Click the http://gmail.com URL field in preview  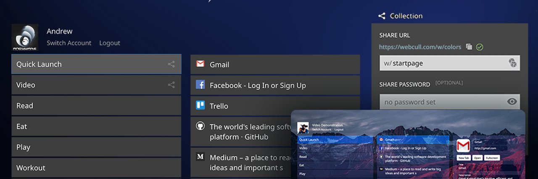click(490, 148)
